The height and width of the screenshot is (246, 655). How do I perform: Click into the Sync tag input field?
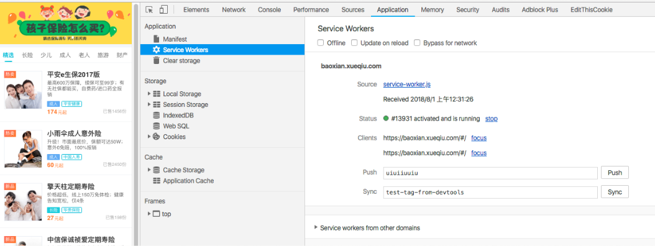pos(490,192)
